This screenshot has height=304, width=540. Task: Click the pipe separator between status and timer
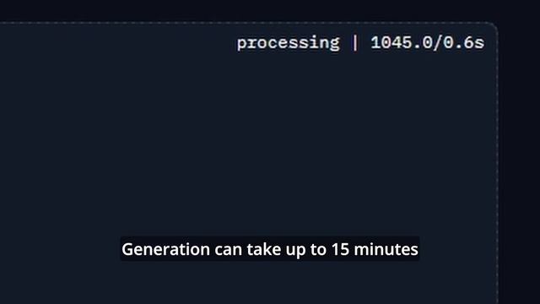pos(355,43)
